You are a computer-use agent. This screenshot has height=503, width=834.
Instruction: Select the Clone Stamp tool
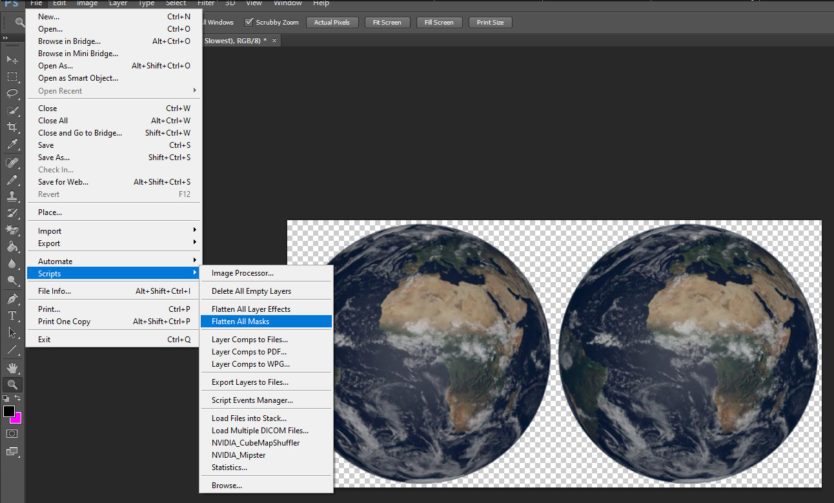[12, 196]
